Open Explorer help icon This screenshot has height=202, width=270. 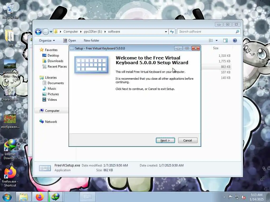click(235, 41)
